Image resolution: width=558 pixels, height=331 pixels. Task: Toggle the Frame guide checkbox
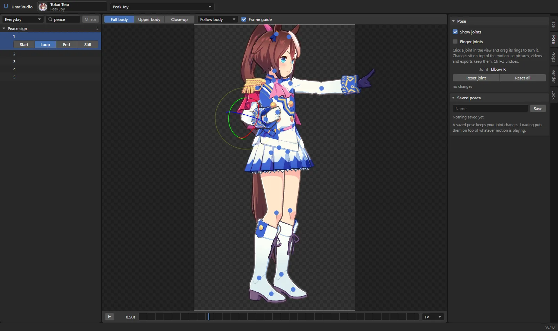[x=244, y=20]
